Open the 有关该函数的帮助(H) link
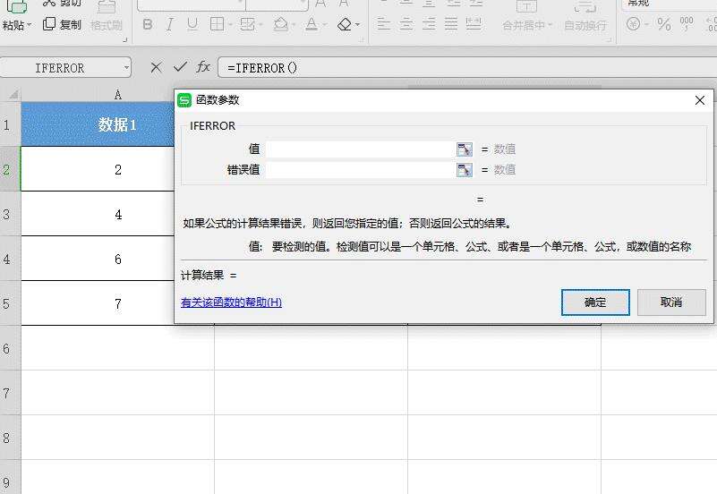The height and width of the screenshot is (494, 717). point(231,302)
